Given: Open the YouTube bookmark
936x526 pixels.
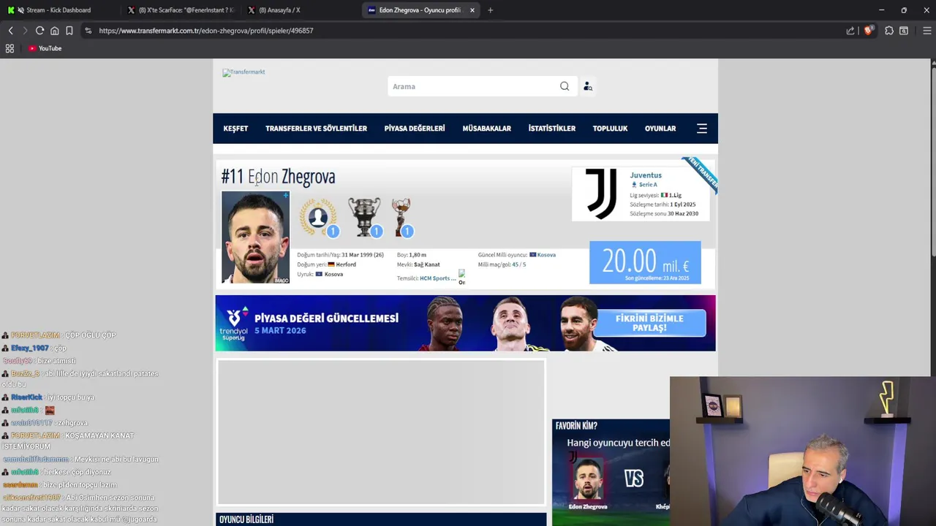Looking at the screenshot, I should click(x=45, y=48).
